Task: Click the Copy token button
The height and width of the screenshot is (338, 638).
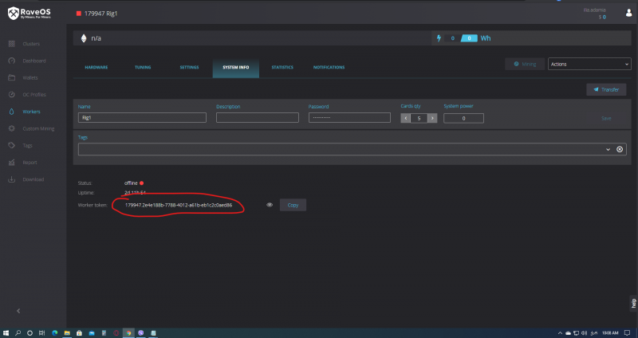Action: coord(293,205)
